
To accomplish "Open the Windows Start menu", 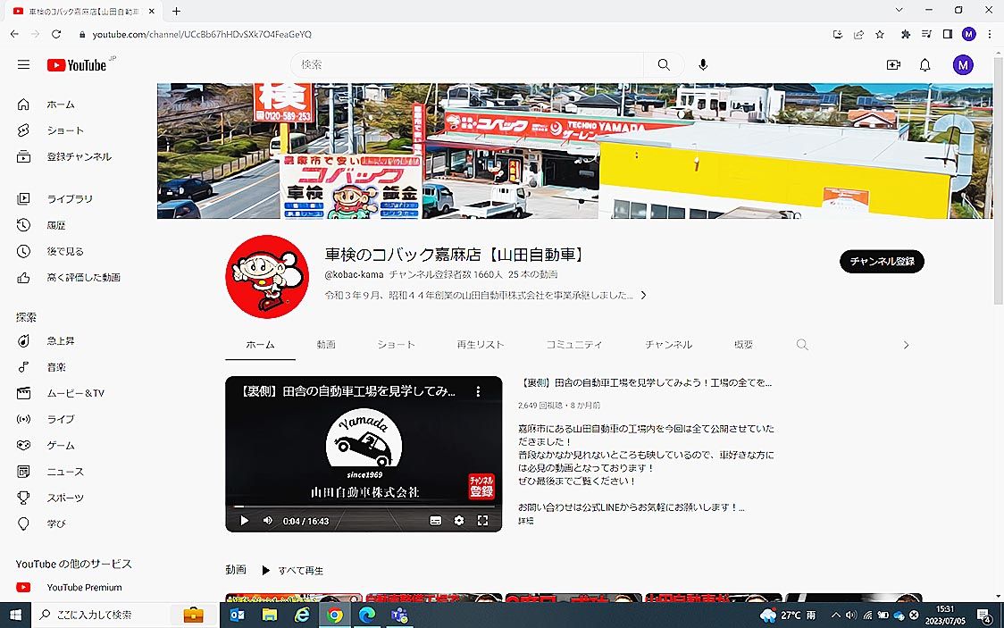I will click(x=15, y=615).
